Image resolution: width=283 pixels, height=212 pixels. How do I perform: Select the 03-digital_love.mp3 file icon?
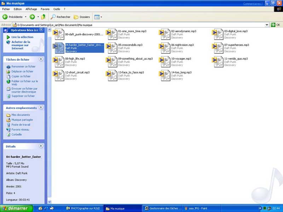click(x=218, y=34)
